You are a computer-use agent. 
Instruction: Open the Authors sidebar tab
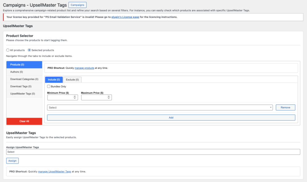[x=24, y=71]
